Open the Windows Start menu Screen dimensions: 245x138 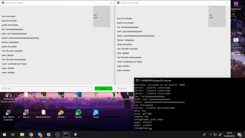click(4, 134)
